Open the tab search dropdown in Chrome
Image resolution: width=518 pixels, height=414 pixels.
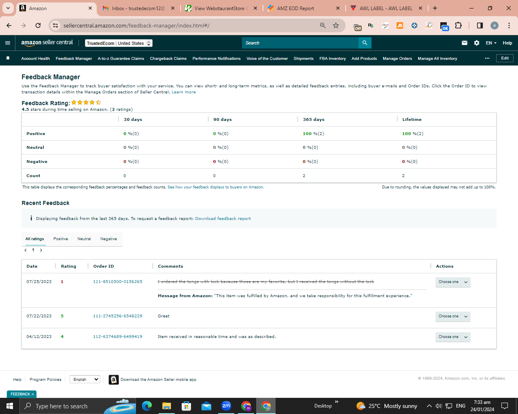click(8, 8)
